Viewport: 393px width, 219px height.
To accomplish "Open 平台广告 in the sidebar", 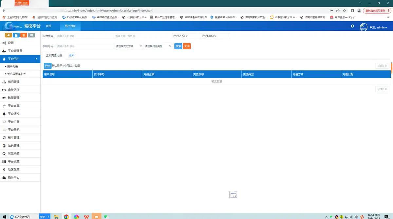I will (20, 121).
